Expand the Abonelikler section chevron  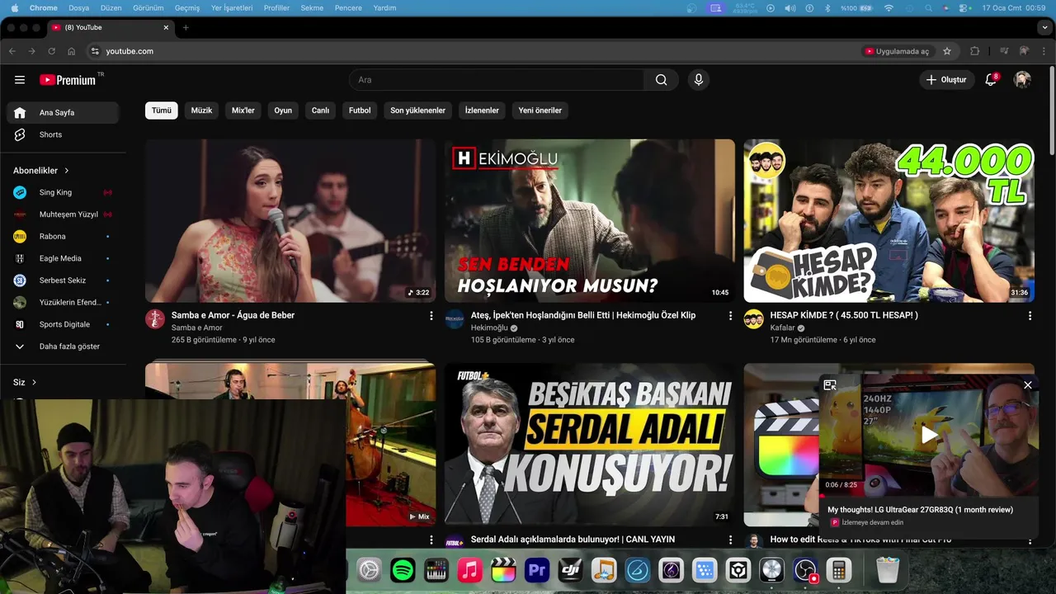click(67, 171)
